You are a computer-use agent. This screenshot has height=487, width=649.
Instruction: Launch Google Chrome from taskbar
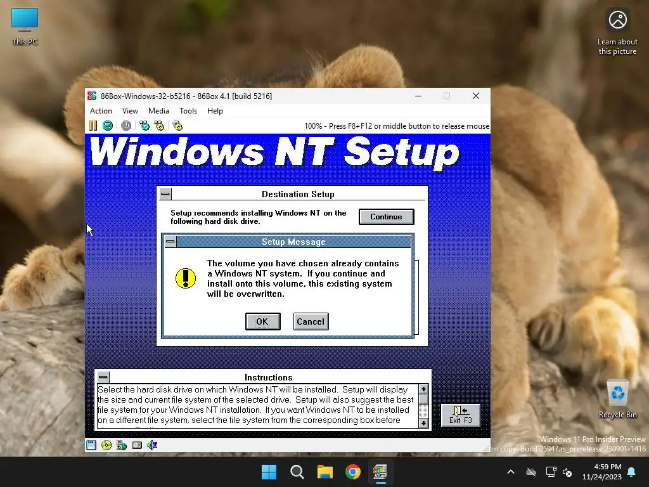353,472
